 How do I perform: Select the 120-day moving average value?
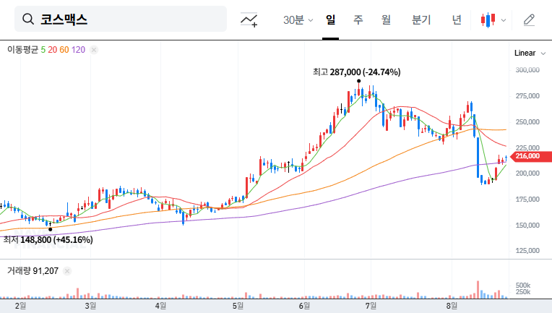78,50
